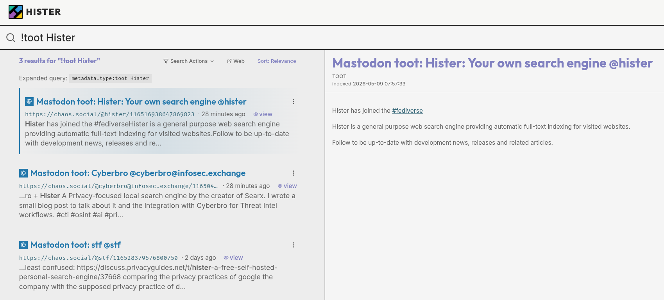Image resolution: width=664 pixels, height=300 pixels.
Task: Preview the Cyberbro toot with view
Action: pyautogui.click(x=287, y=186)
